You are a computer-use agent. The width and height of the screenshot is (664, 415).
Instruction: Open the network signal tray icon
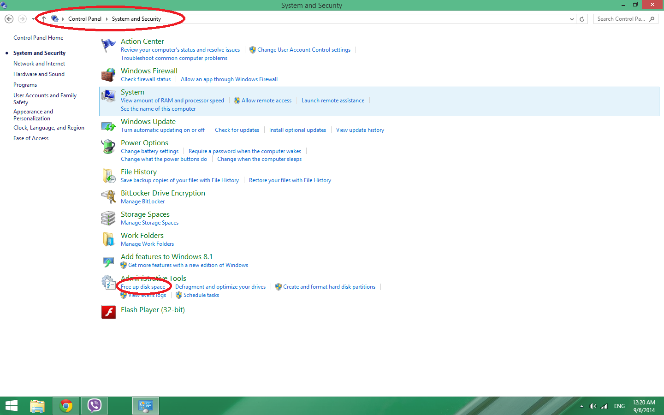click(604, 406)
